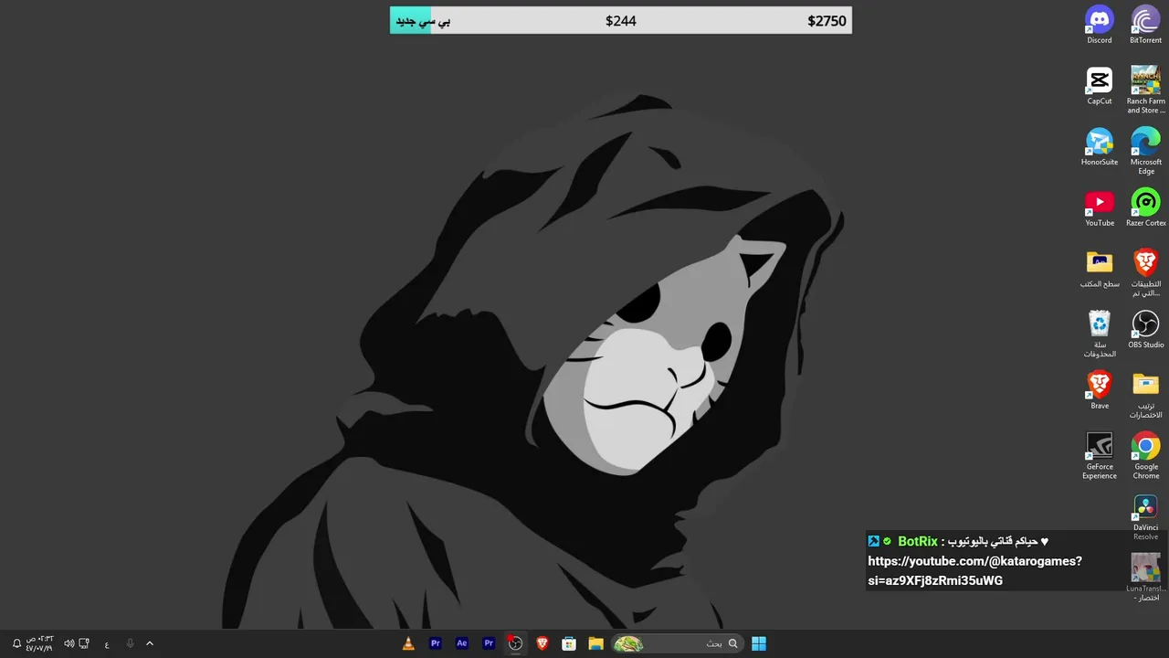Image resolution: width=1169 pixels, height=658 pixels.
Task: Open DaVinci Resolve desktop shortcut
Action: pos(1145,516)
